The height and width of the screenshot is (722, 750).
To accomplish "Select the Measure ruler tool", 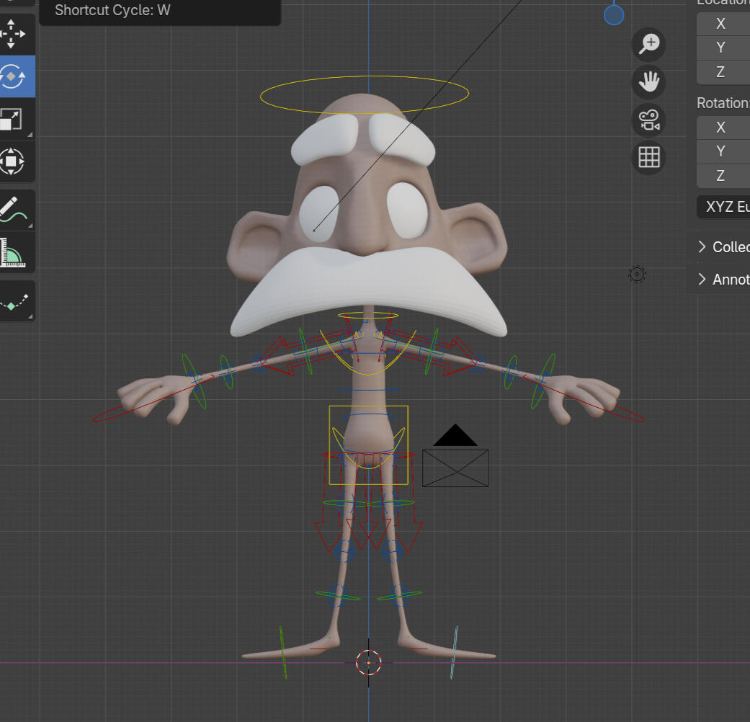I will click(x=13, y=251).
